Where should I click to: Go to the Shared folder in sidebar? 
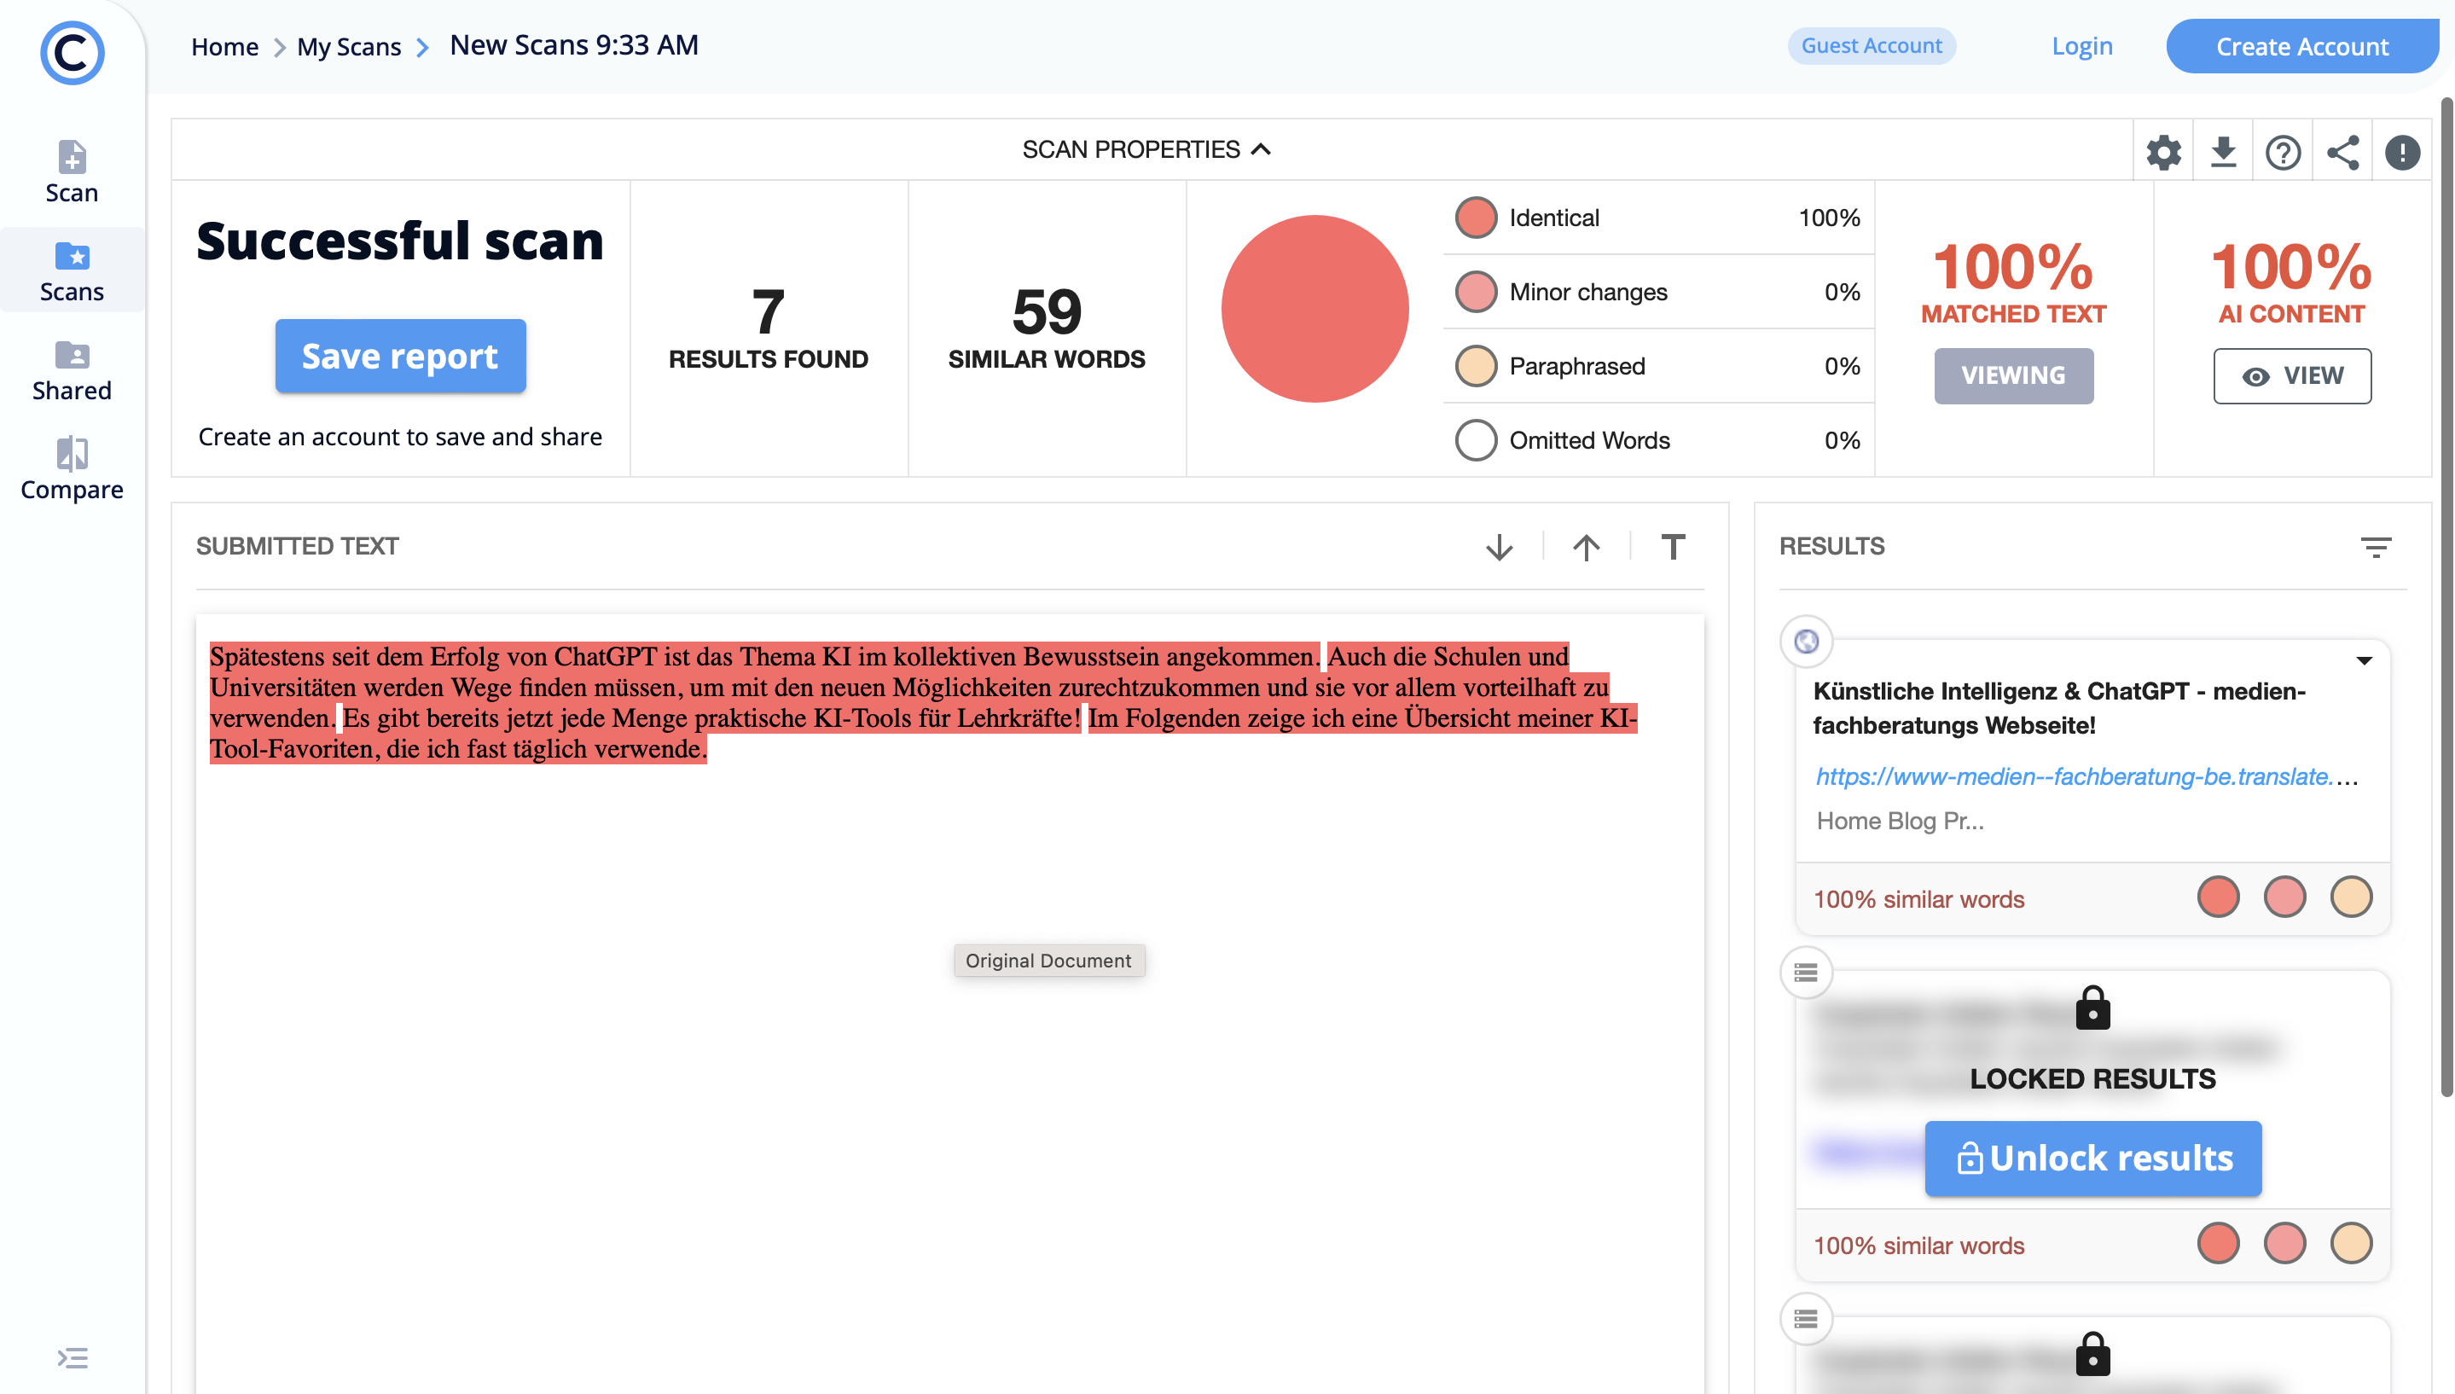(72, 370)
